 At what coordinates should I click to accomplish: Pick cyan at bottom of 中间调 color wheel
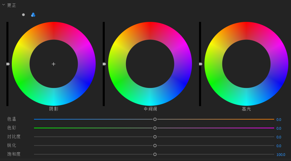point(150,97)
